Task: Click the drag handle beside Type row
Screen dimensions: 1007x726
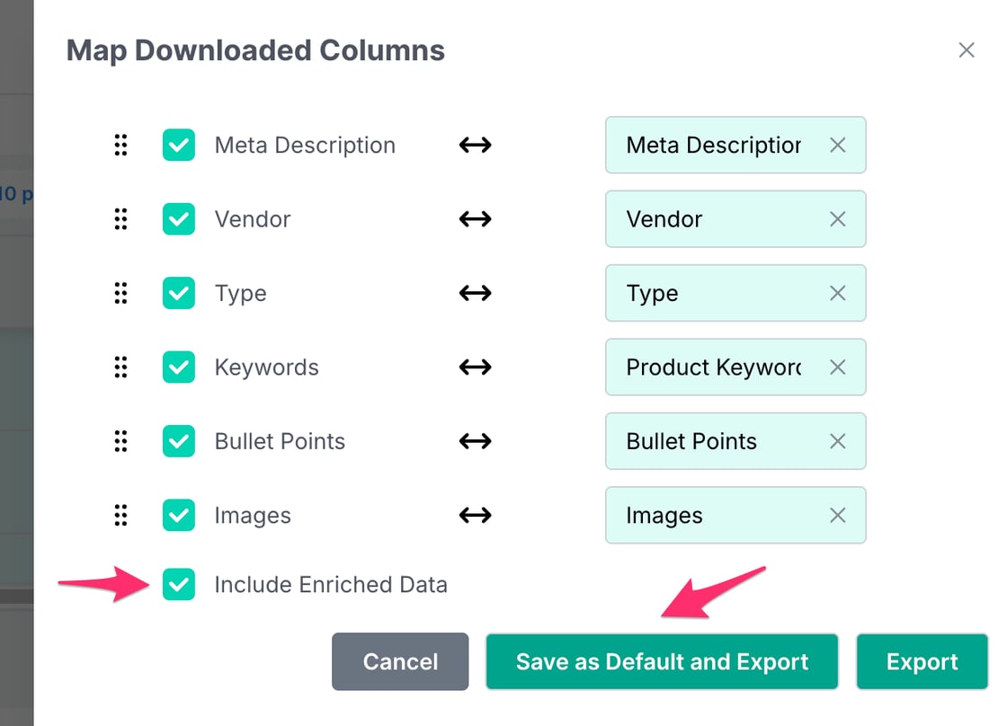Action: [x=120, y=294]
